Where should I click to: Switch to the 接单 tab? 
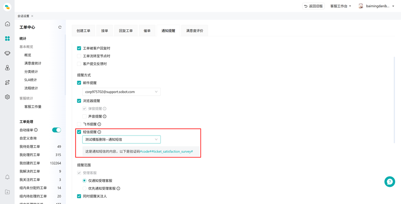(x=105, y=31)
